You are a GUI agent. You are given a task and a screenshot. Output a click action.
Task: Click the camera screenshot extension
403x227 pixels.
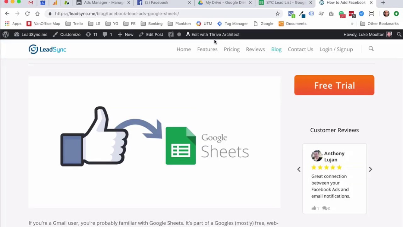331,14
